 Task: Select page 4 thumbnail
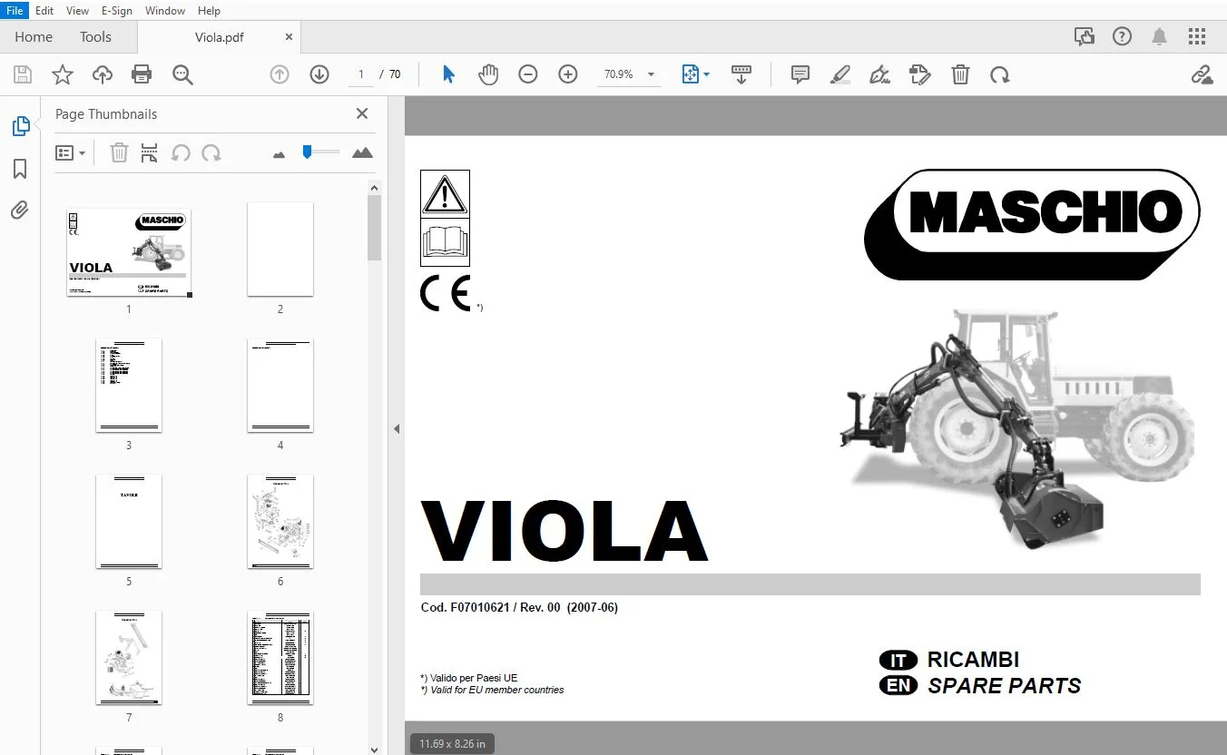(x=280, y=386)
